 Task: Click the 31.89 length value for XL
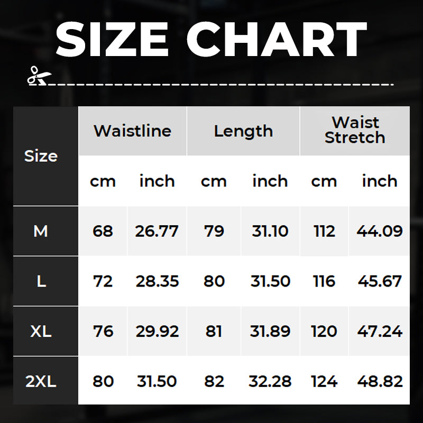coord(270,332)
